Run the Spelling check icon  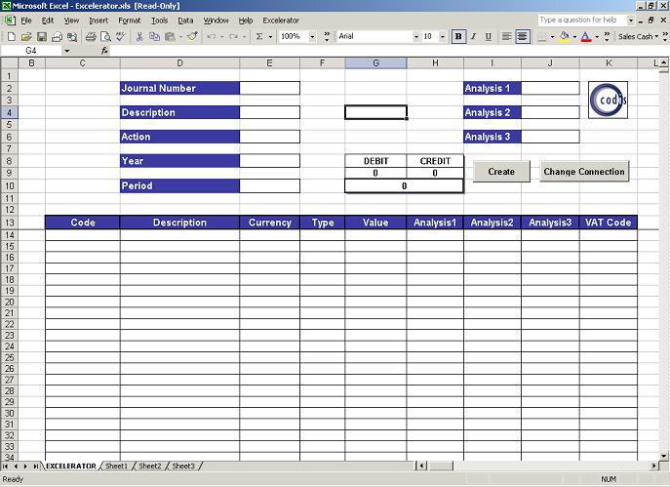[121, 37]
